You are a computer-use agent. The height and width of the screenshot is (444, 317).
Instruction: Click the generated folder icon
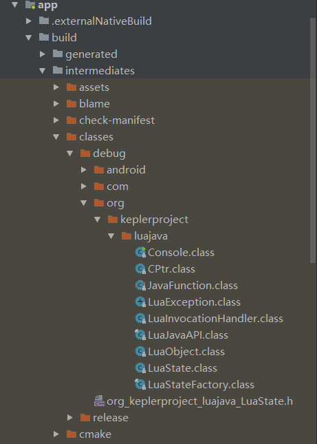point(58,54)
